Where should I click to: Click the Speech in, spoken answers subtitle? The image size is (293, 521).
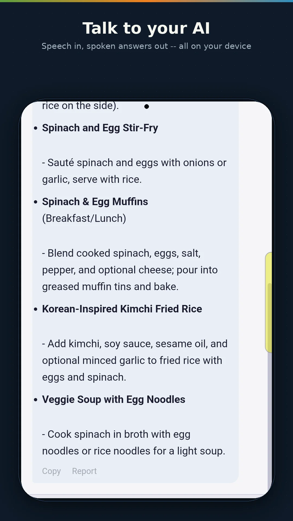(146, 46)
